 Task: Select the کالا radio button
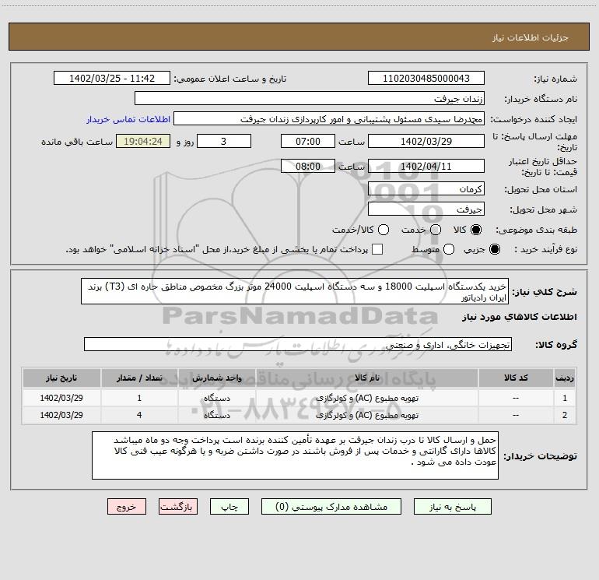pyautogui.click(x=476, y=230)
